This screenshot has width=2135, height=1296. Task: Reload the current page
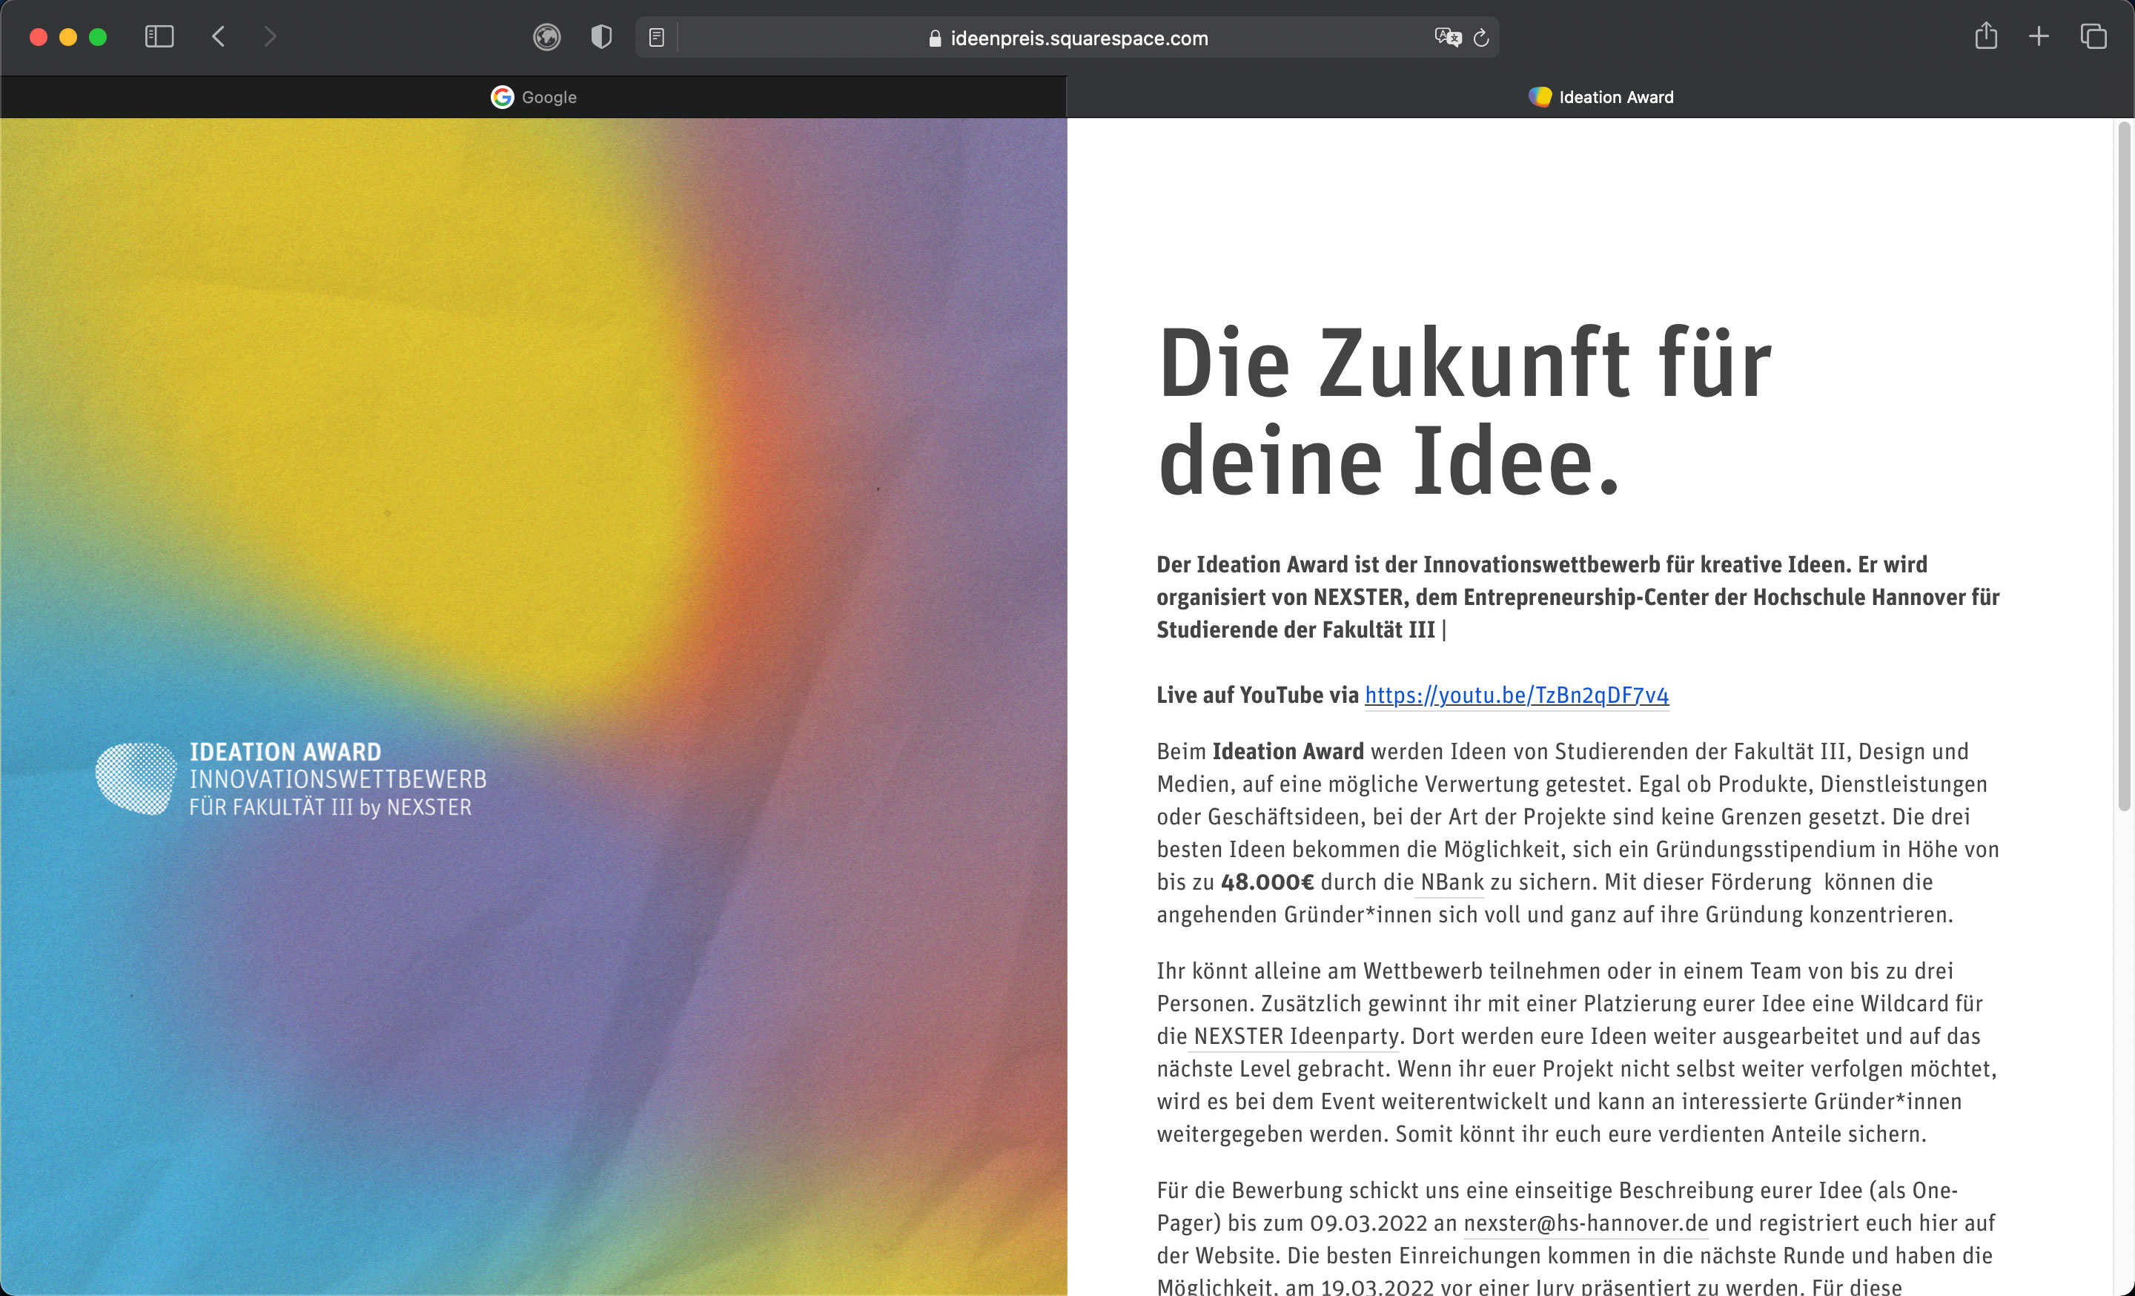[x=1481, y=37]
